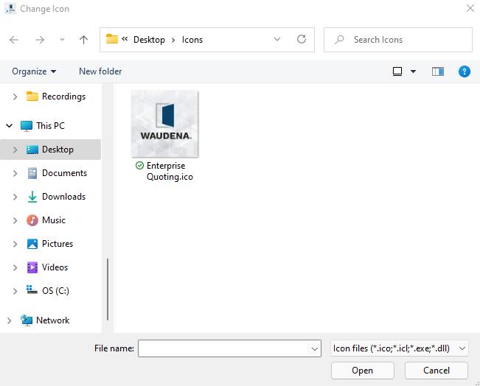Click the Change Icon title bar icon
480x386 pixels.
click(x=10, y=9)
